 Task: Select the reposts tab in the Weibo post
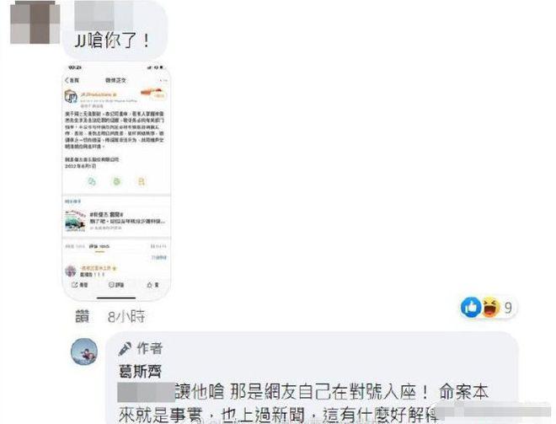[x=75, y=246]
